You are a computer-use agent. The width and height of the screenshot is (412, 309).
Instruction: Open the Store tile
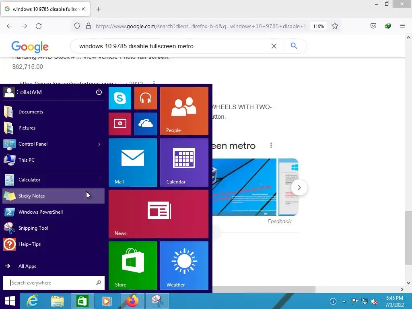pyautogui.click(x=133, y=266)
